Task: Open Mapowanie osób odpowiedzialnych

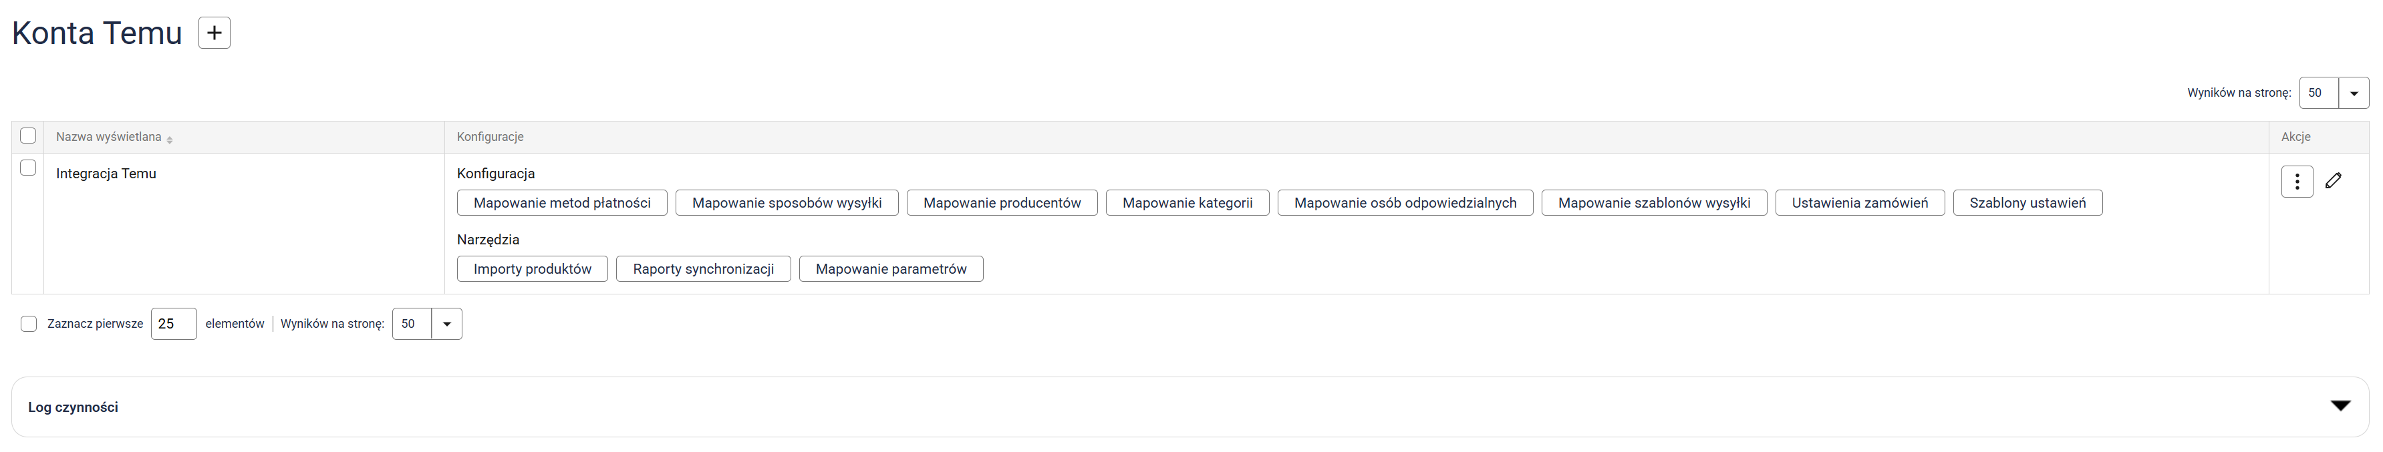Action: point(1404,204)
